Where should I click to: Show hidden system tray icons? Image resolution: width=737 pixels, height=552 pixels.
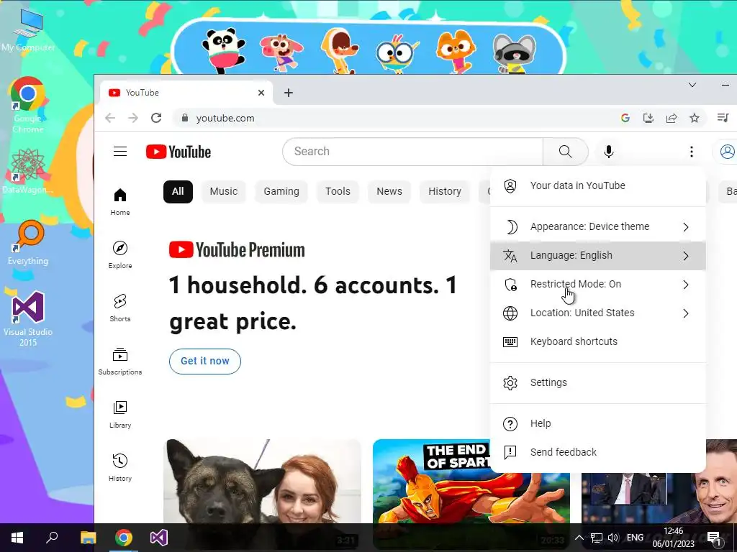coord(579,538)
